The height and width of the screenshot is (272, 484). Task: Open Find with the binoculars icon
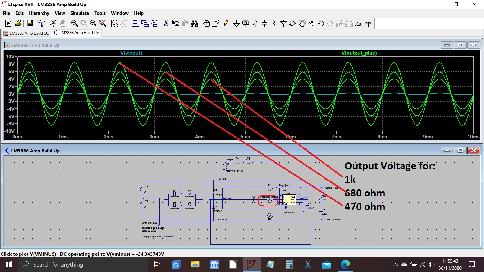click(x=194, y=23)
